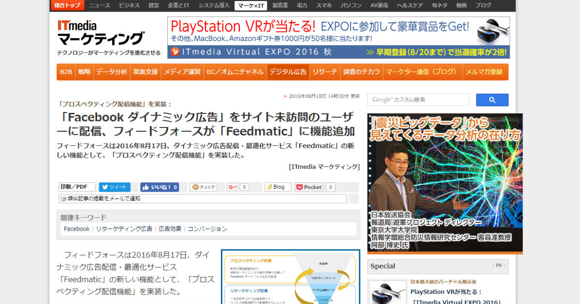The image size is (580, 304).
Task: Open the ビジネス top navigation item
Action: tap(129, 5)
